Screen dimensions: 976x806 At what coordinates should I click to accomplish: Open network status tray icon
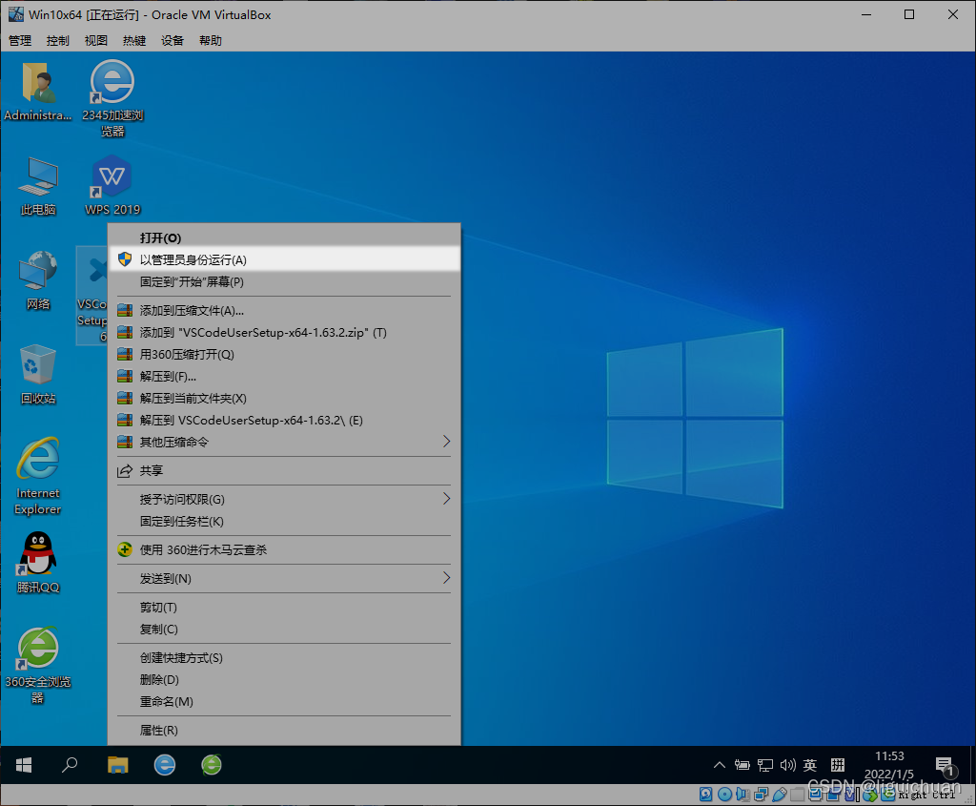pyautogui.click(x=765, y=765)
